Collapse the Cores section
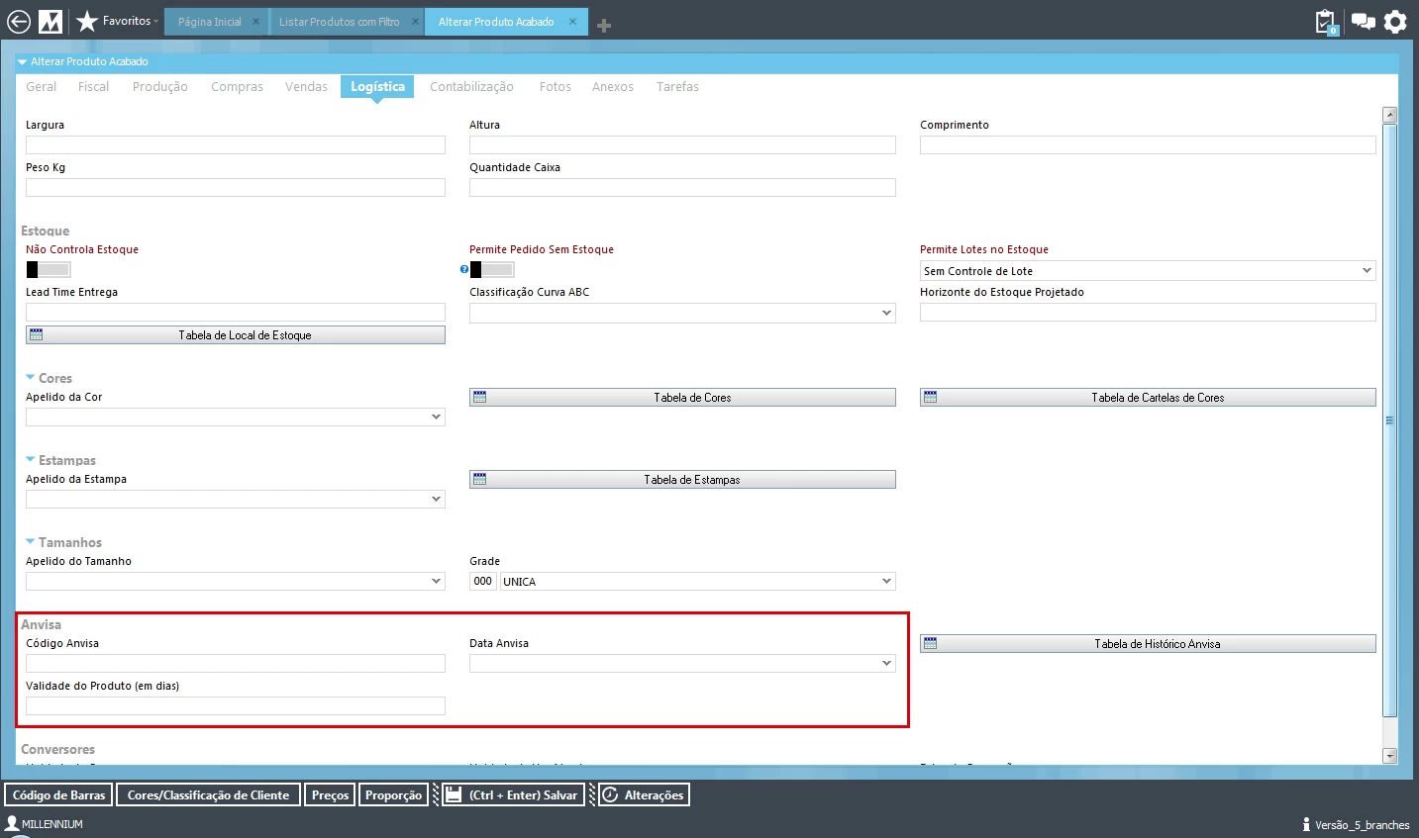The height and width of the screenshot is (838, 1419). [x=31, y=378]
